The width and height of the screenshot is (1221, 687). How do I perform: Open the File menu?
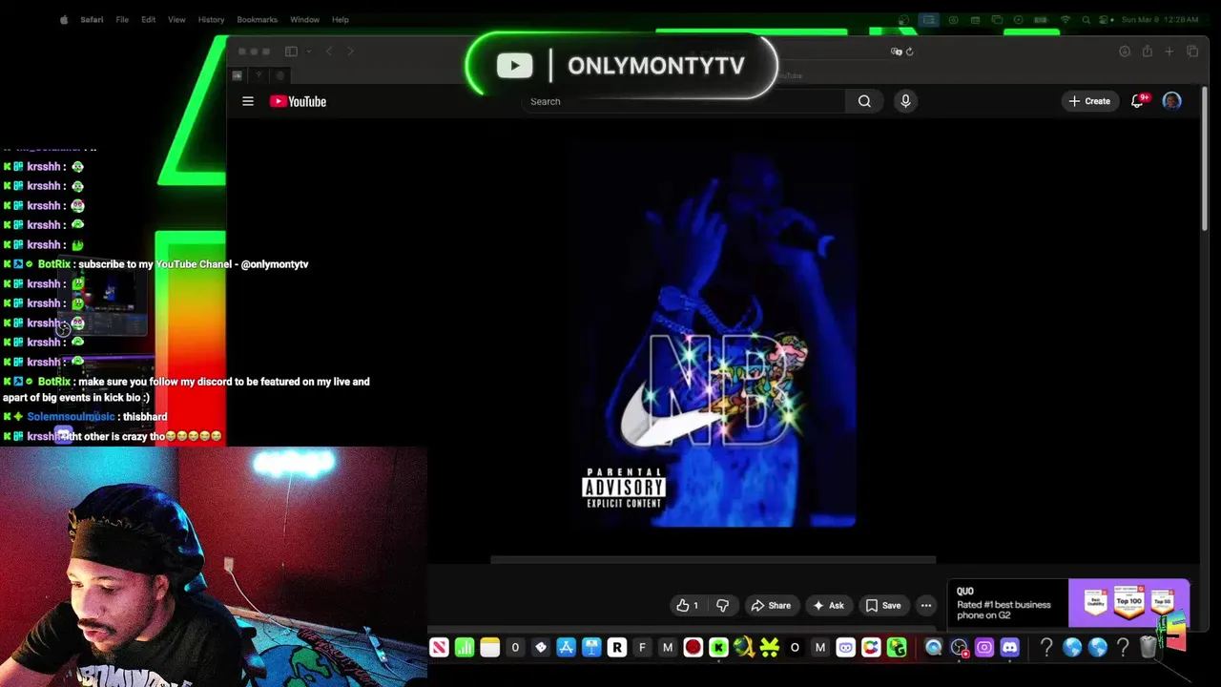point(122,19)
